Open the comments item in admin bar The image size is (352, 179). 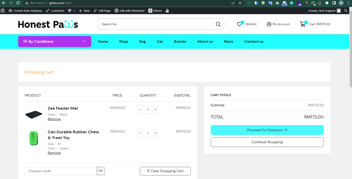[x=71, y=11]
